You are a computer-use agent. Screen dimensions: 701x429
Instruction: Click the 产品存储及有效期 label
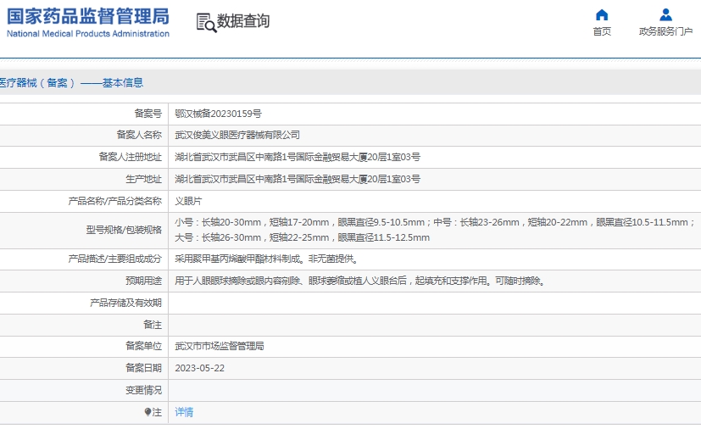(x=125, y=304)
